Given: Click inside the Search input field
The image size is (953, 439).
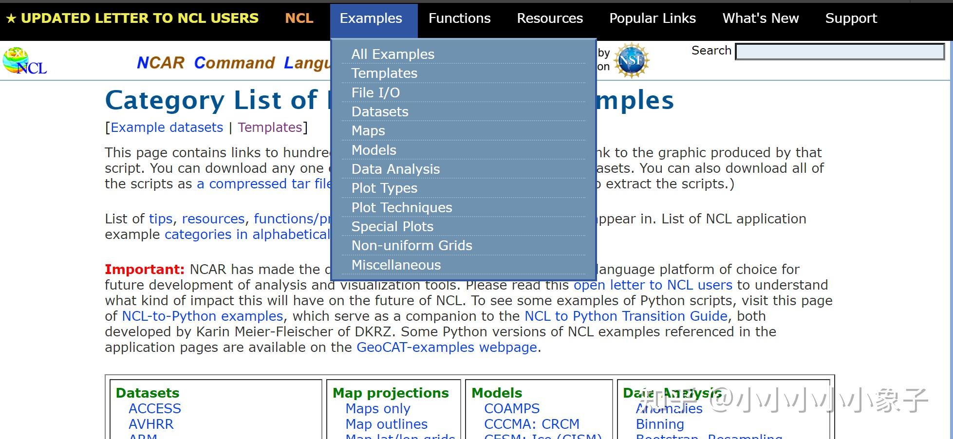Looking at the screenshot, I should click(x=840, y=52).
